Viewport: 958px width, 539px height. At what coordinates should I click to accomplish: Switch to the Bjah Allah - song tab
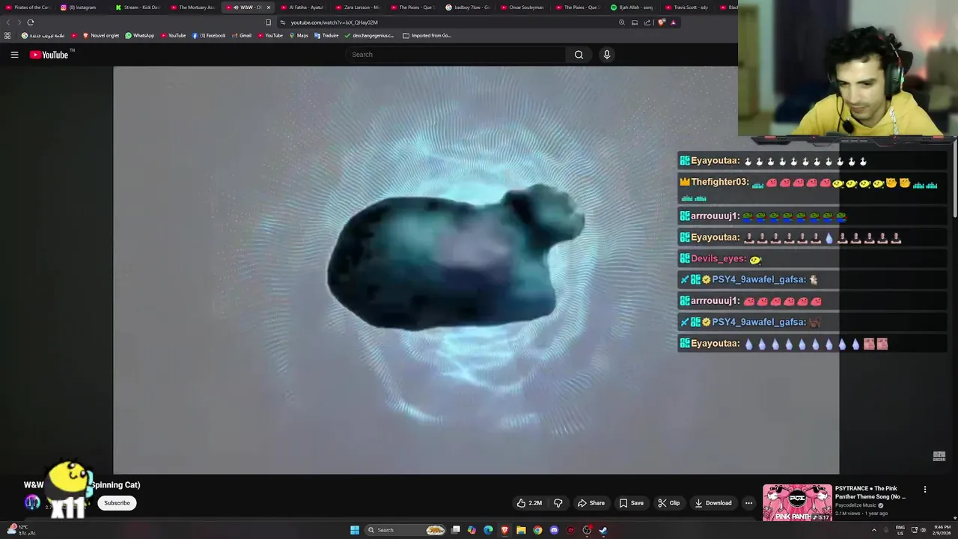coord(633,7)
